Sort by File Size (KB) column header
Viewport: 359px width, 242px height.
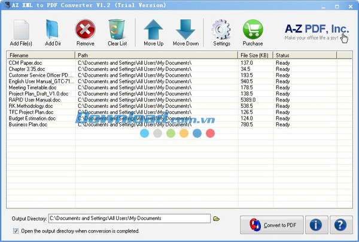pyautogui.click(x=255, y=55)
